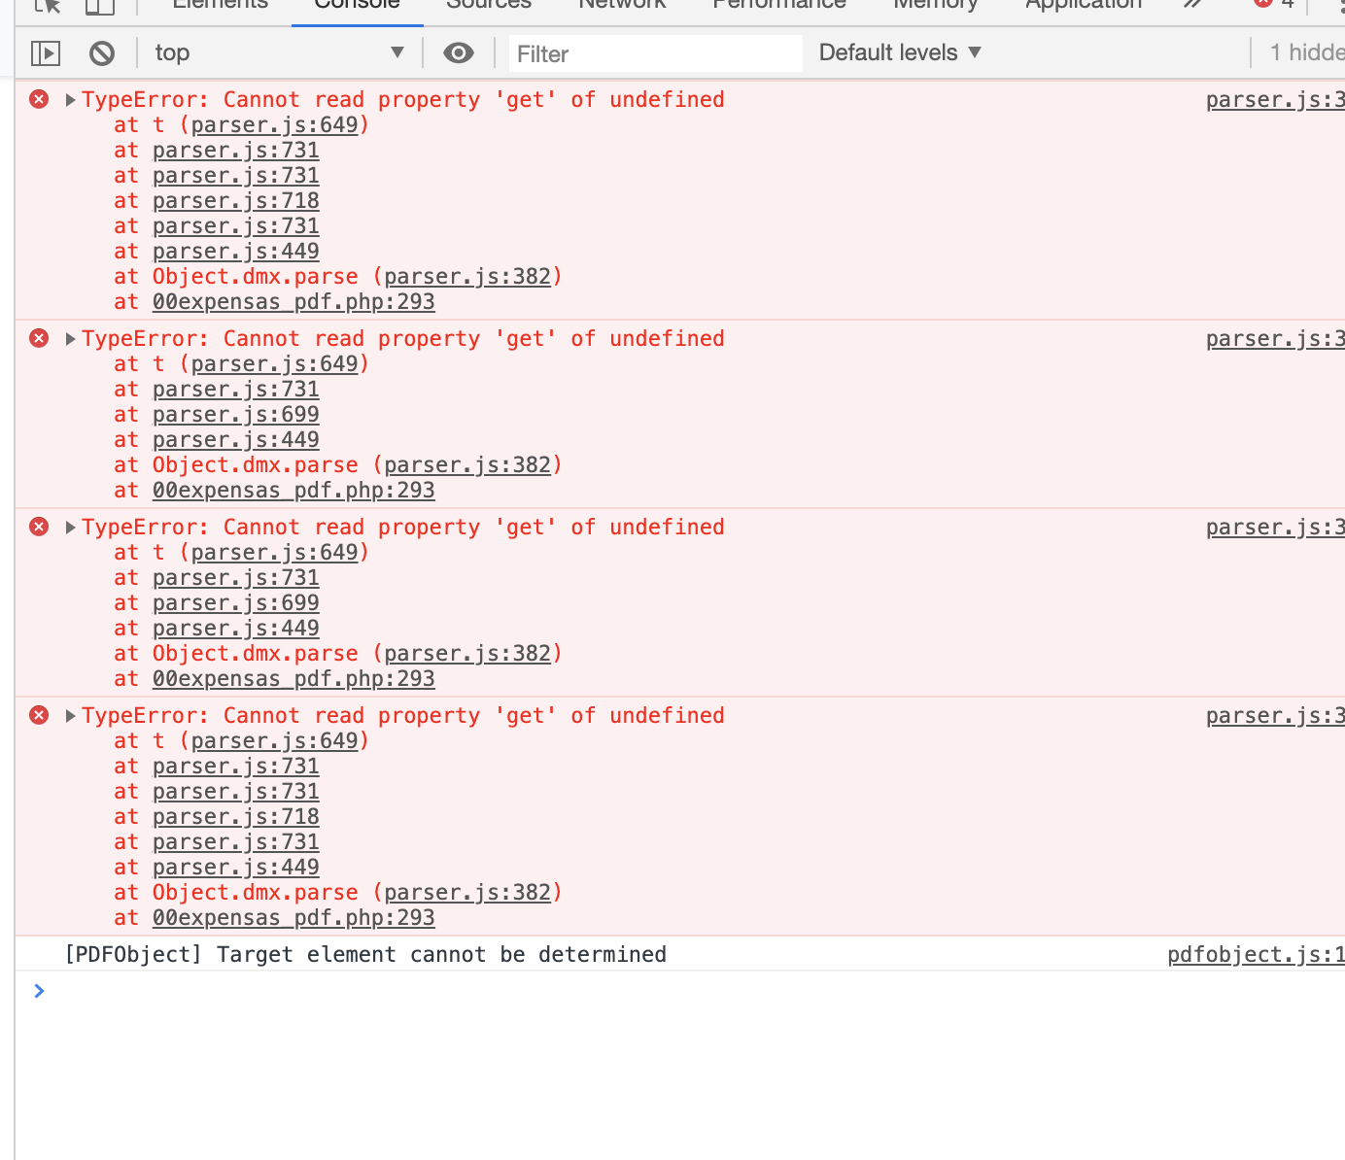The height and width of the screenshot is (1160, 1345).
Task: Open parser.js:649 link in the first error
Action: click(x=274, y=125)
